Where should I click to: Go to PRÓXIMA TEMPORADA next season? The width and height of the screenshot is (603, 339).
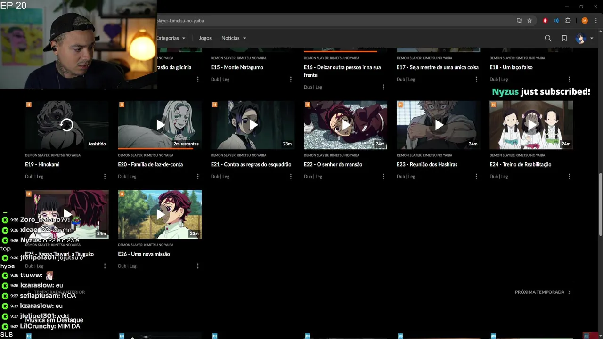543,292
